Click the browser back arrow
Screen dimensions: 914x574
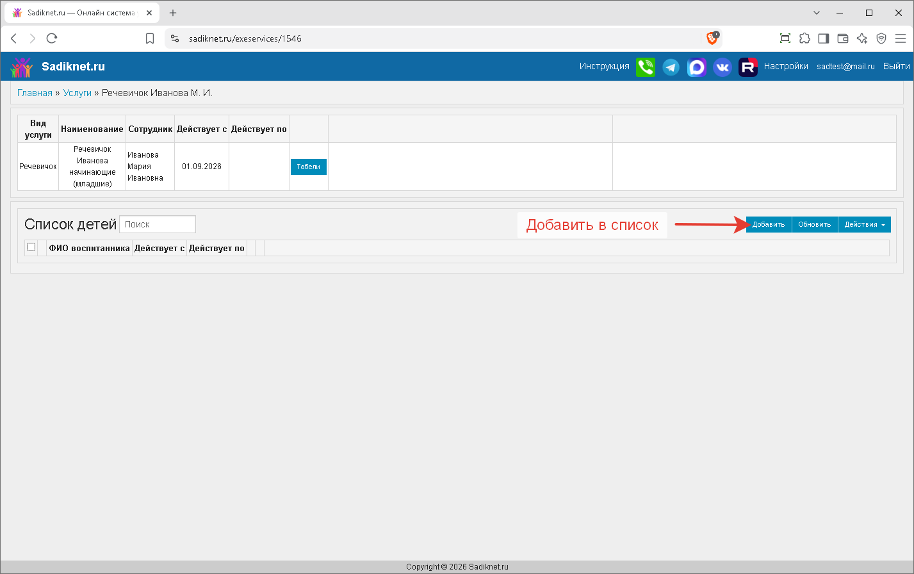[x=14, y=38]
